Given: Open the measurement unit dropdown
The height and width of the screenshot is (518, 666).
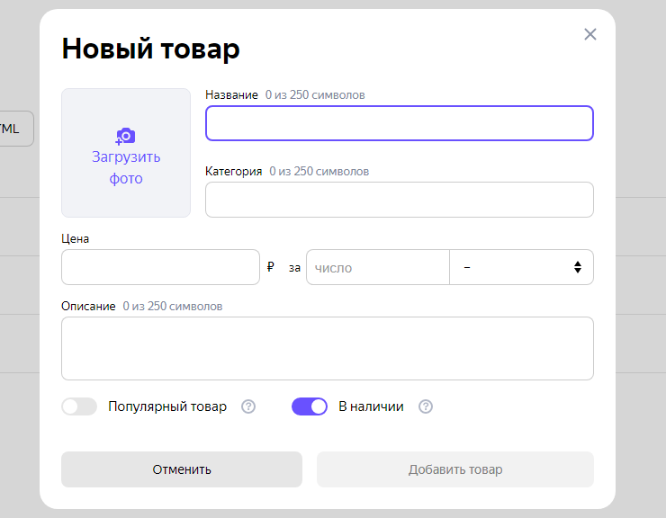Looking at the screenshot, I should pyautogui.click(x=520, y=267).
